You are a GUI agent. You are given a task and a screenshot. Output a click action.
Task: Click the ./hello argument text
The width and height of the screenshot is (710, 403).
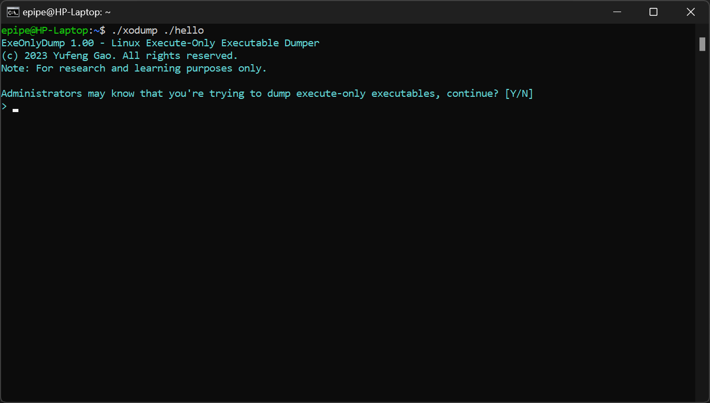184,31
